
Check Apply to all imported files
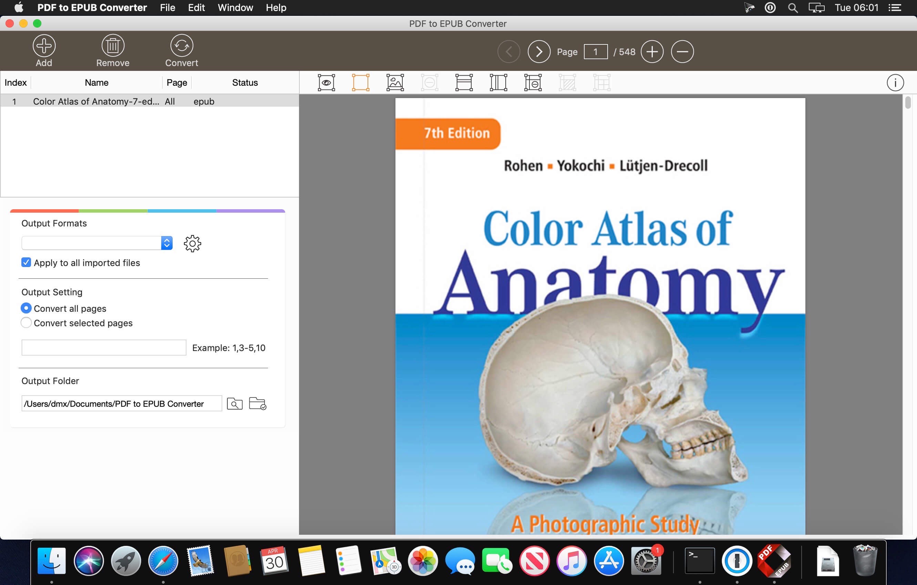[x=25, y=263]
